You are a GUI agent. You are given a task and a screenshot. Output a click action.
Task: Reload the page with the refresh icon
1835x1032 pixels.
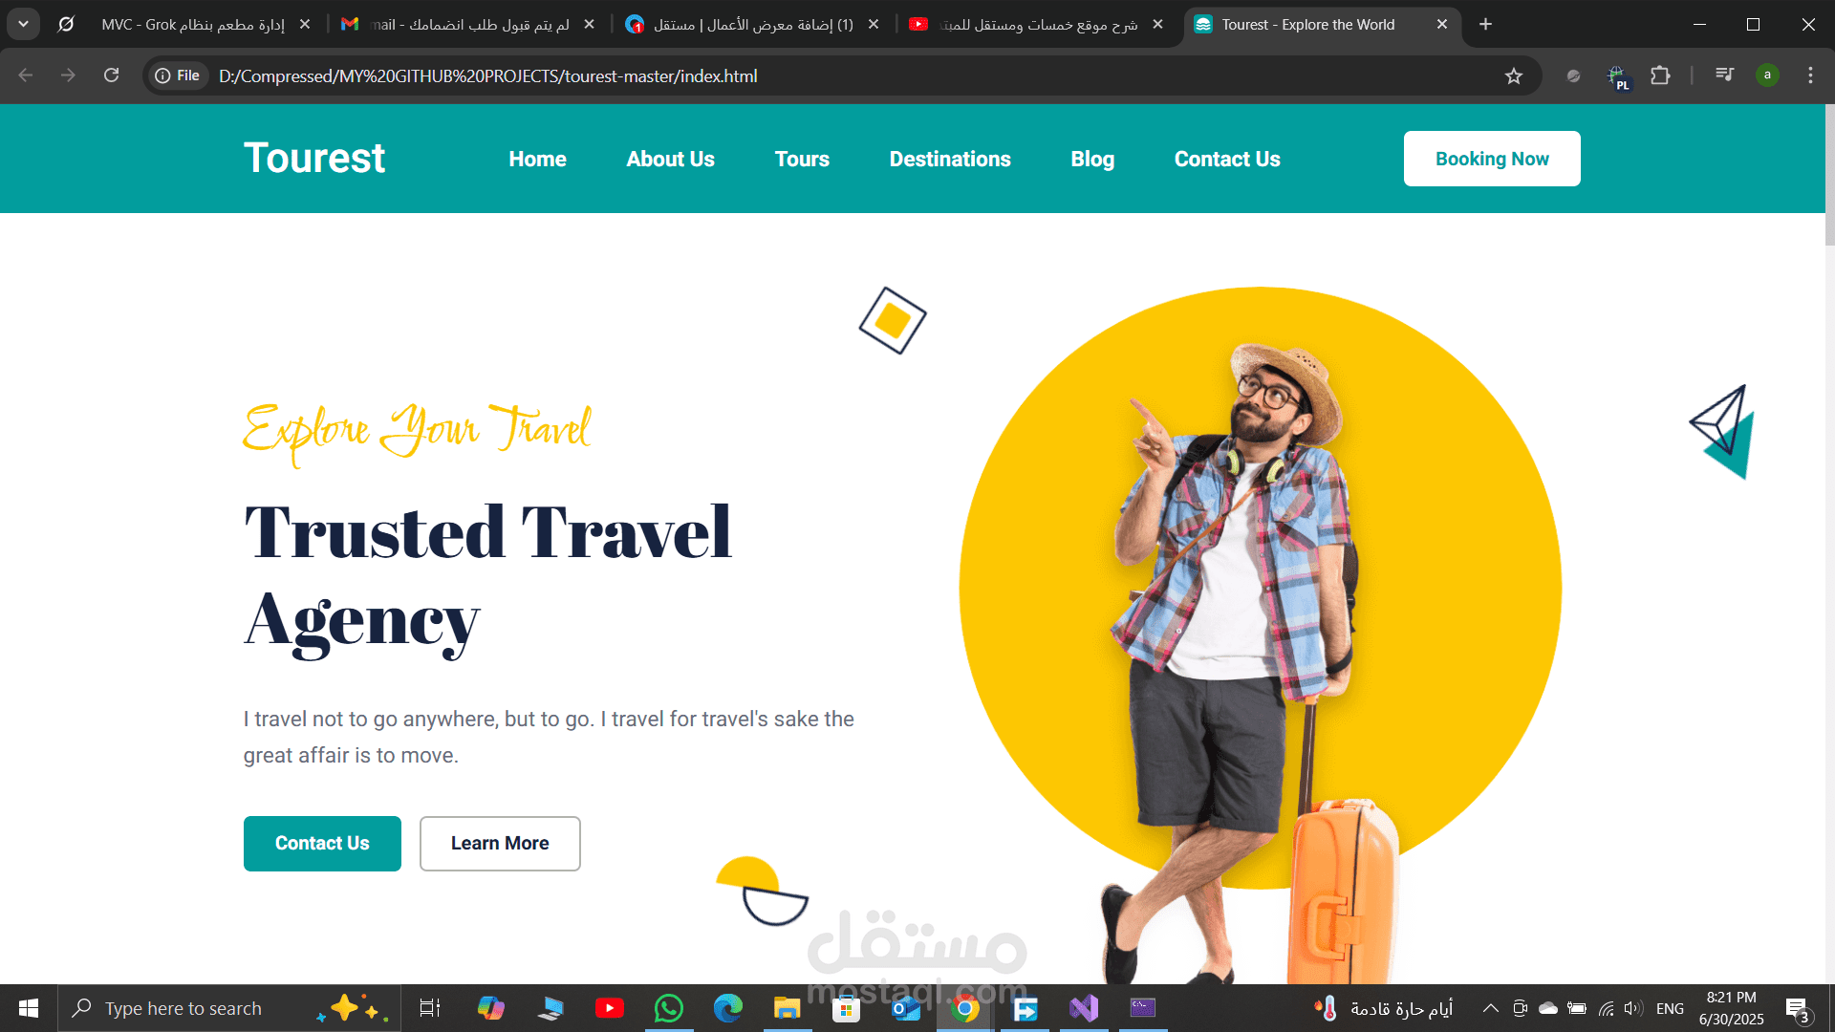coord(111,75)
